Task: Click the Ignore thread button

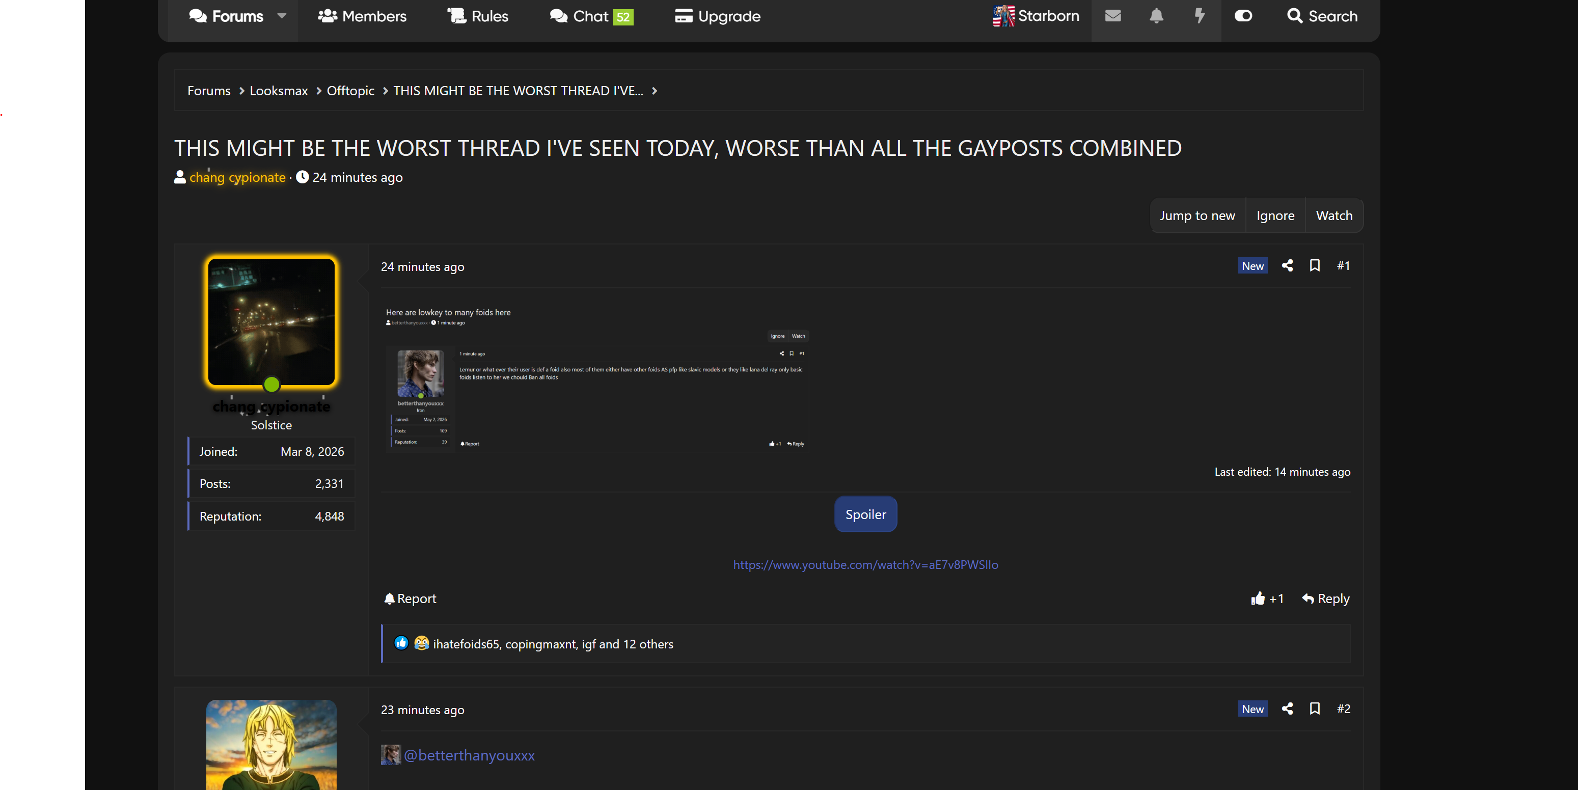Action: [1275, 215]
